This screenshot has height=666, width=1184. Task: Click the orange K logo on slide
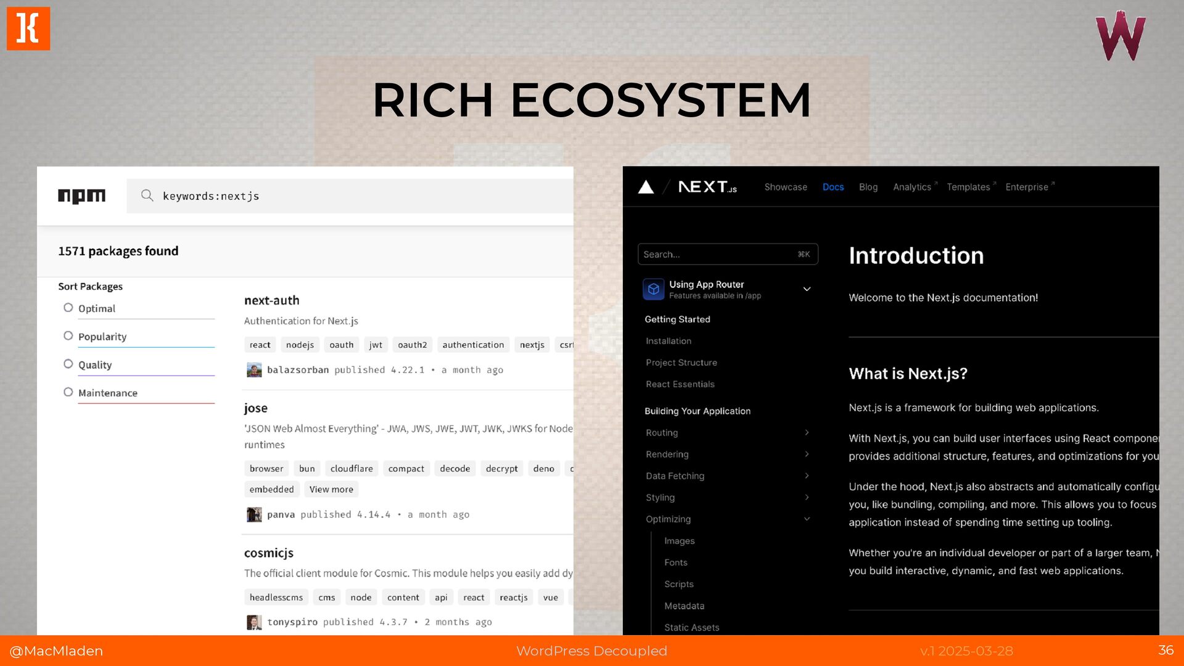pyautogui.click(x=28, y=28)
